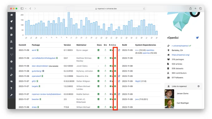Open the wrench icon in the sidebar
The width and height of the screenshot is (212, 119).
pos(12,95)
